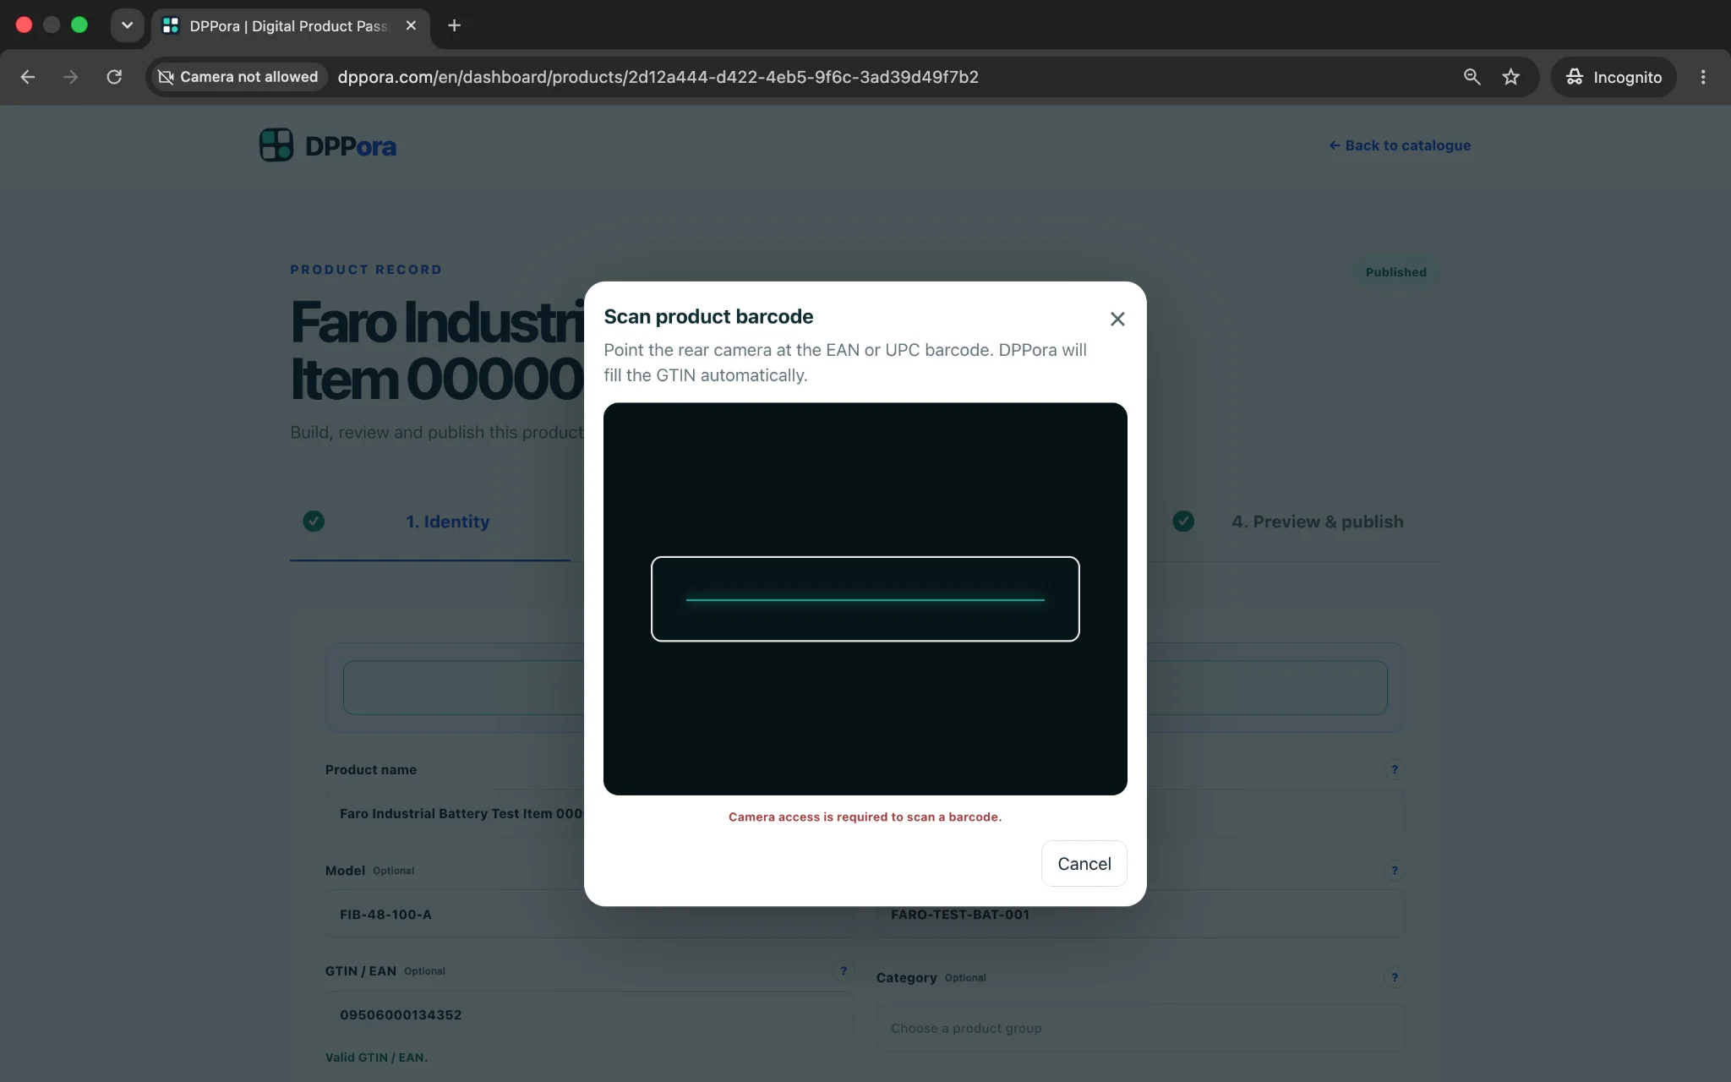Follow the Back to catalogue link
Image resolution: width=1731 pixels, height=1082 pixels.
1400,145
